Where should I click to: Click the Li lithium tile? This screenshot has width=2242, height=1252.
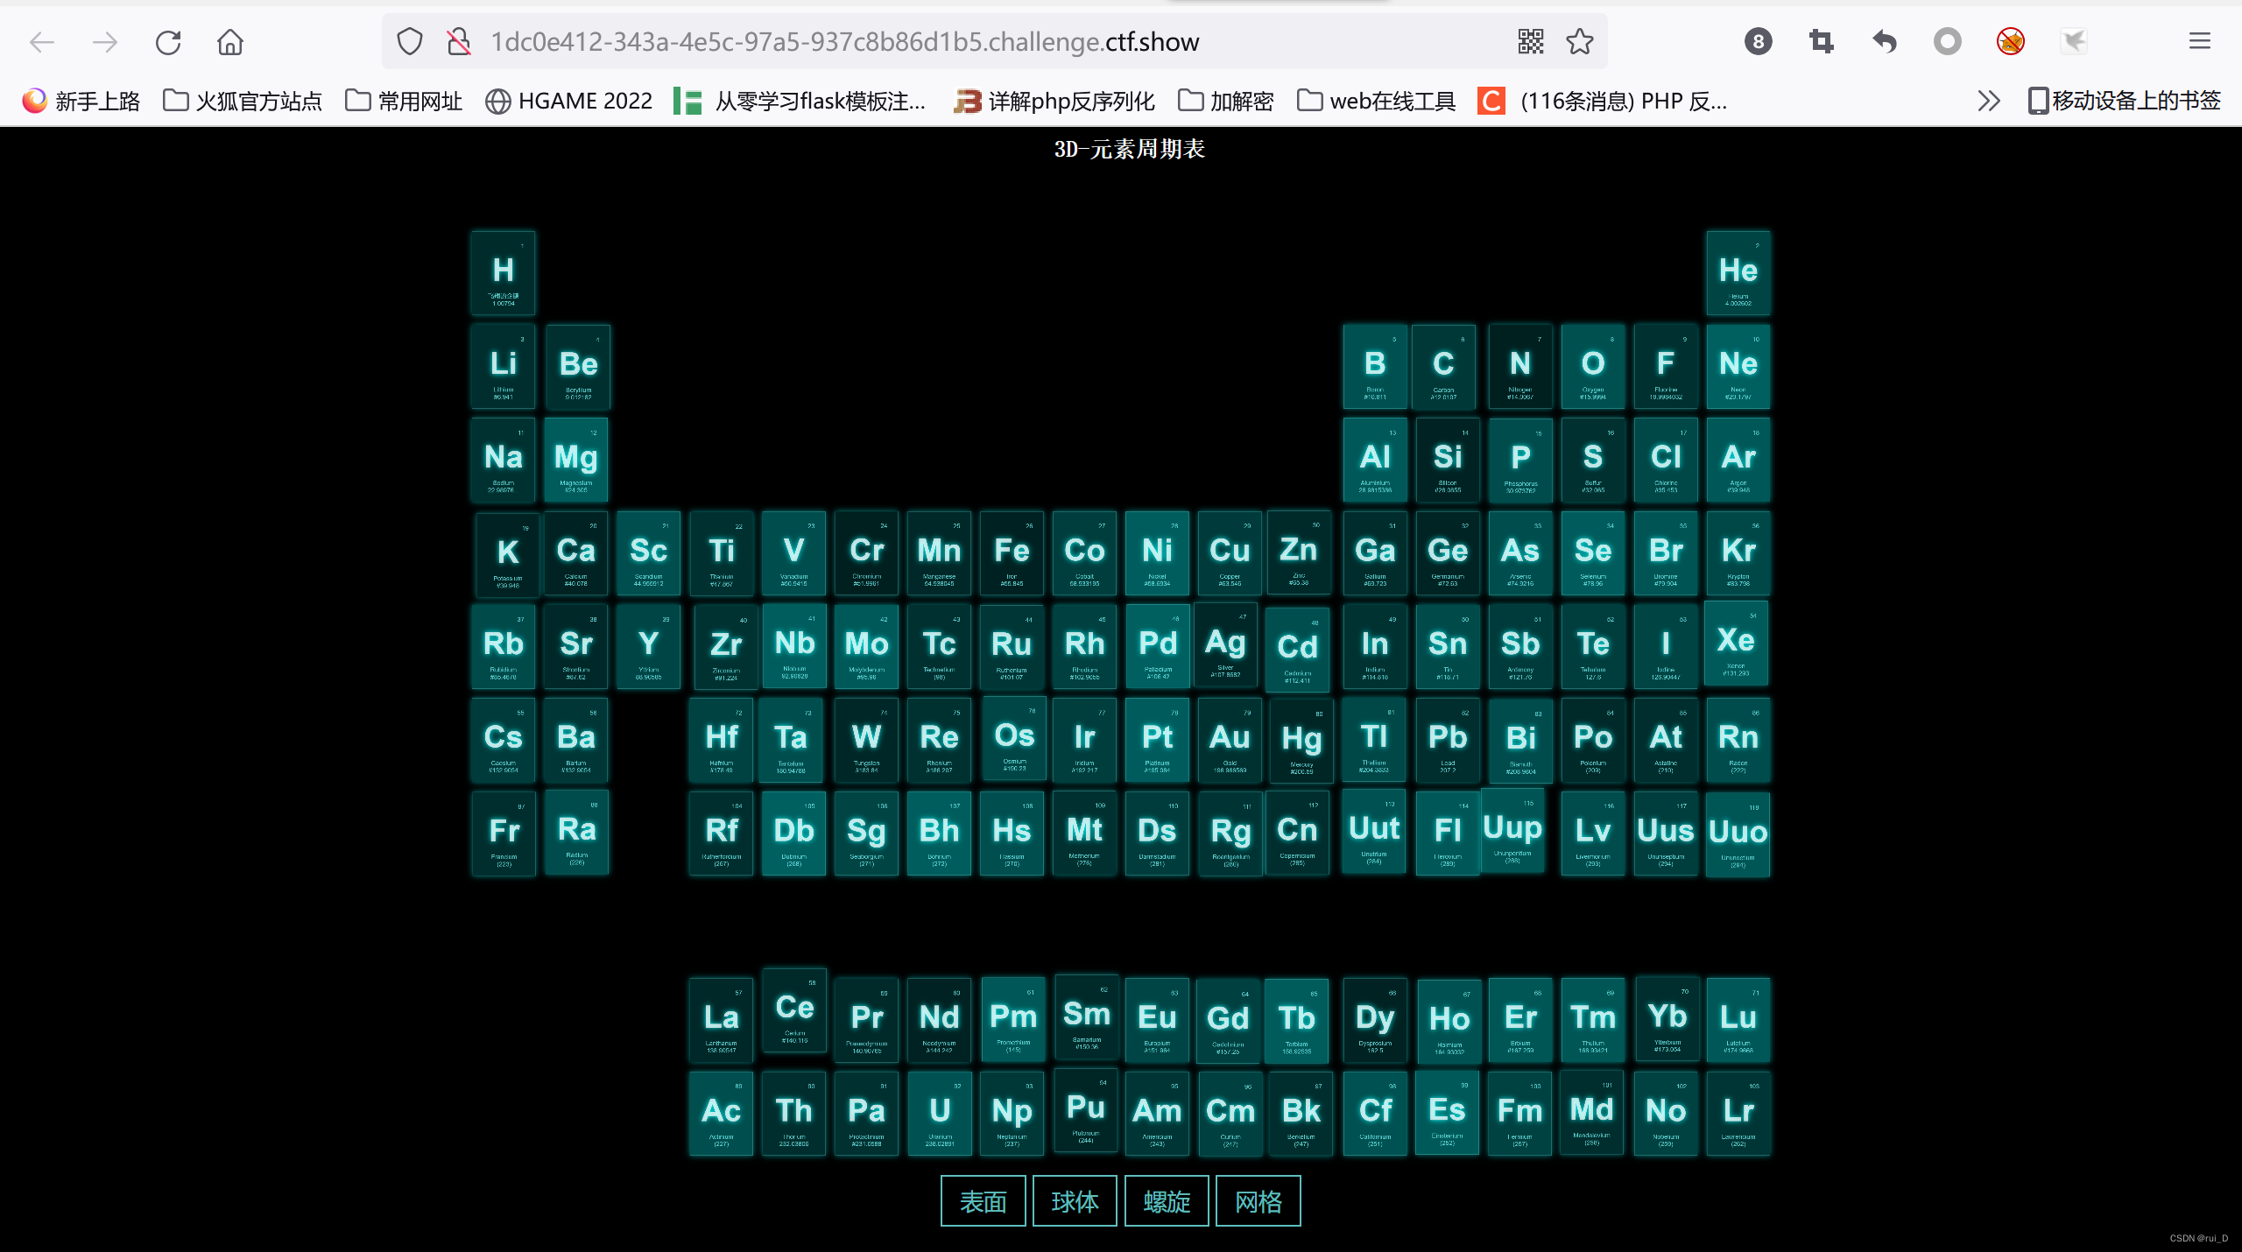pyautogui.click(x=503, y=367)
